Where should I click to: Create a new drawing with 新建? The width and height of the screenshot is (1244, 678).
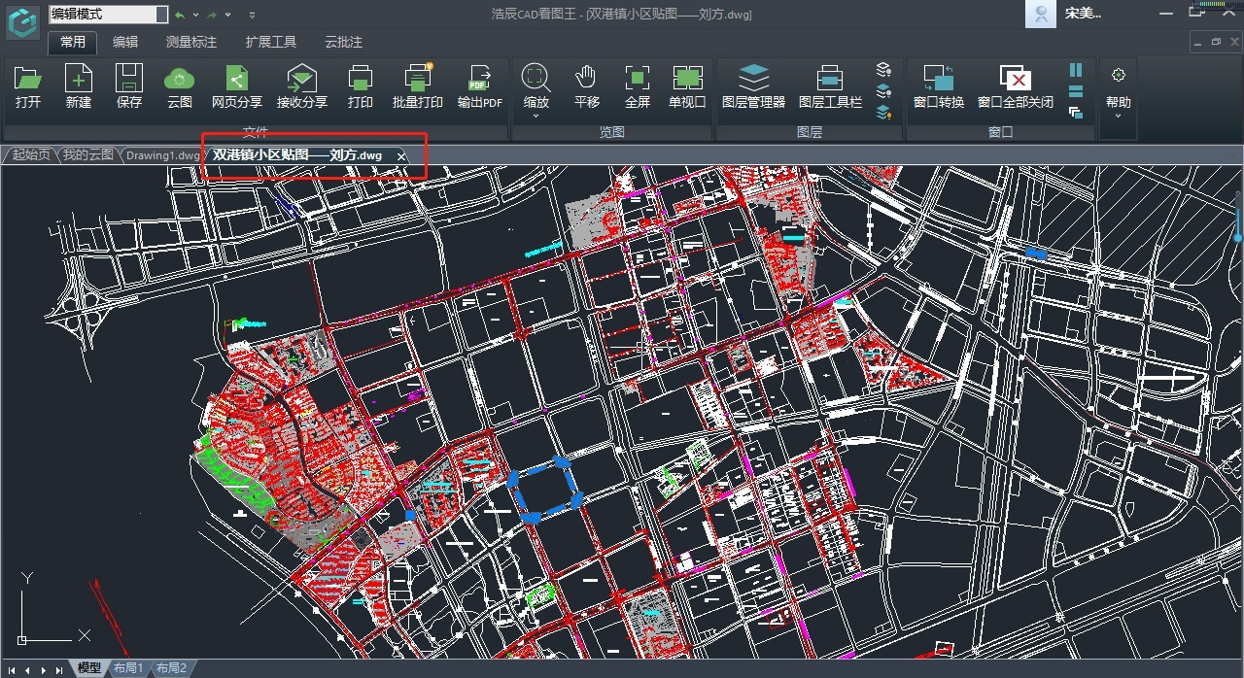[79, 86]
